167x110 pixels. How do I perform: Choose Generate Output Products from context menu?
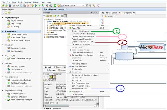(x=88, y=36)
